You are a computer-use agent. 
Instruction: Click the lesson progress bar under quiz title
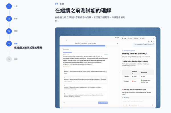tap(89, 46)
